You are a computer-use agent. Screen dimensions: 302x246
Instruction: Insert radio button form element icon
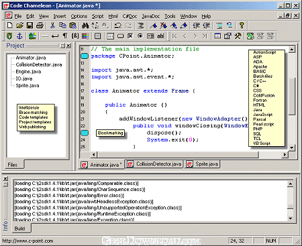140,36
